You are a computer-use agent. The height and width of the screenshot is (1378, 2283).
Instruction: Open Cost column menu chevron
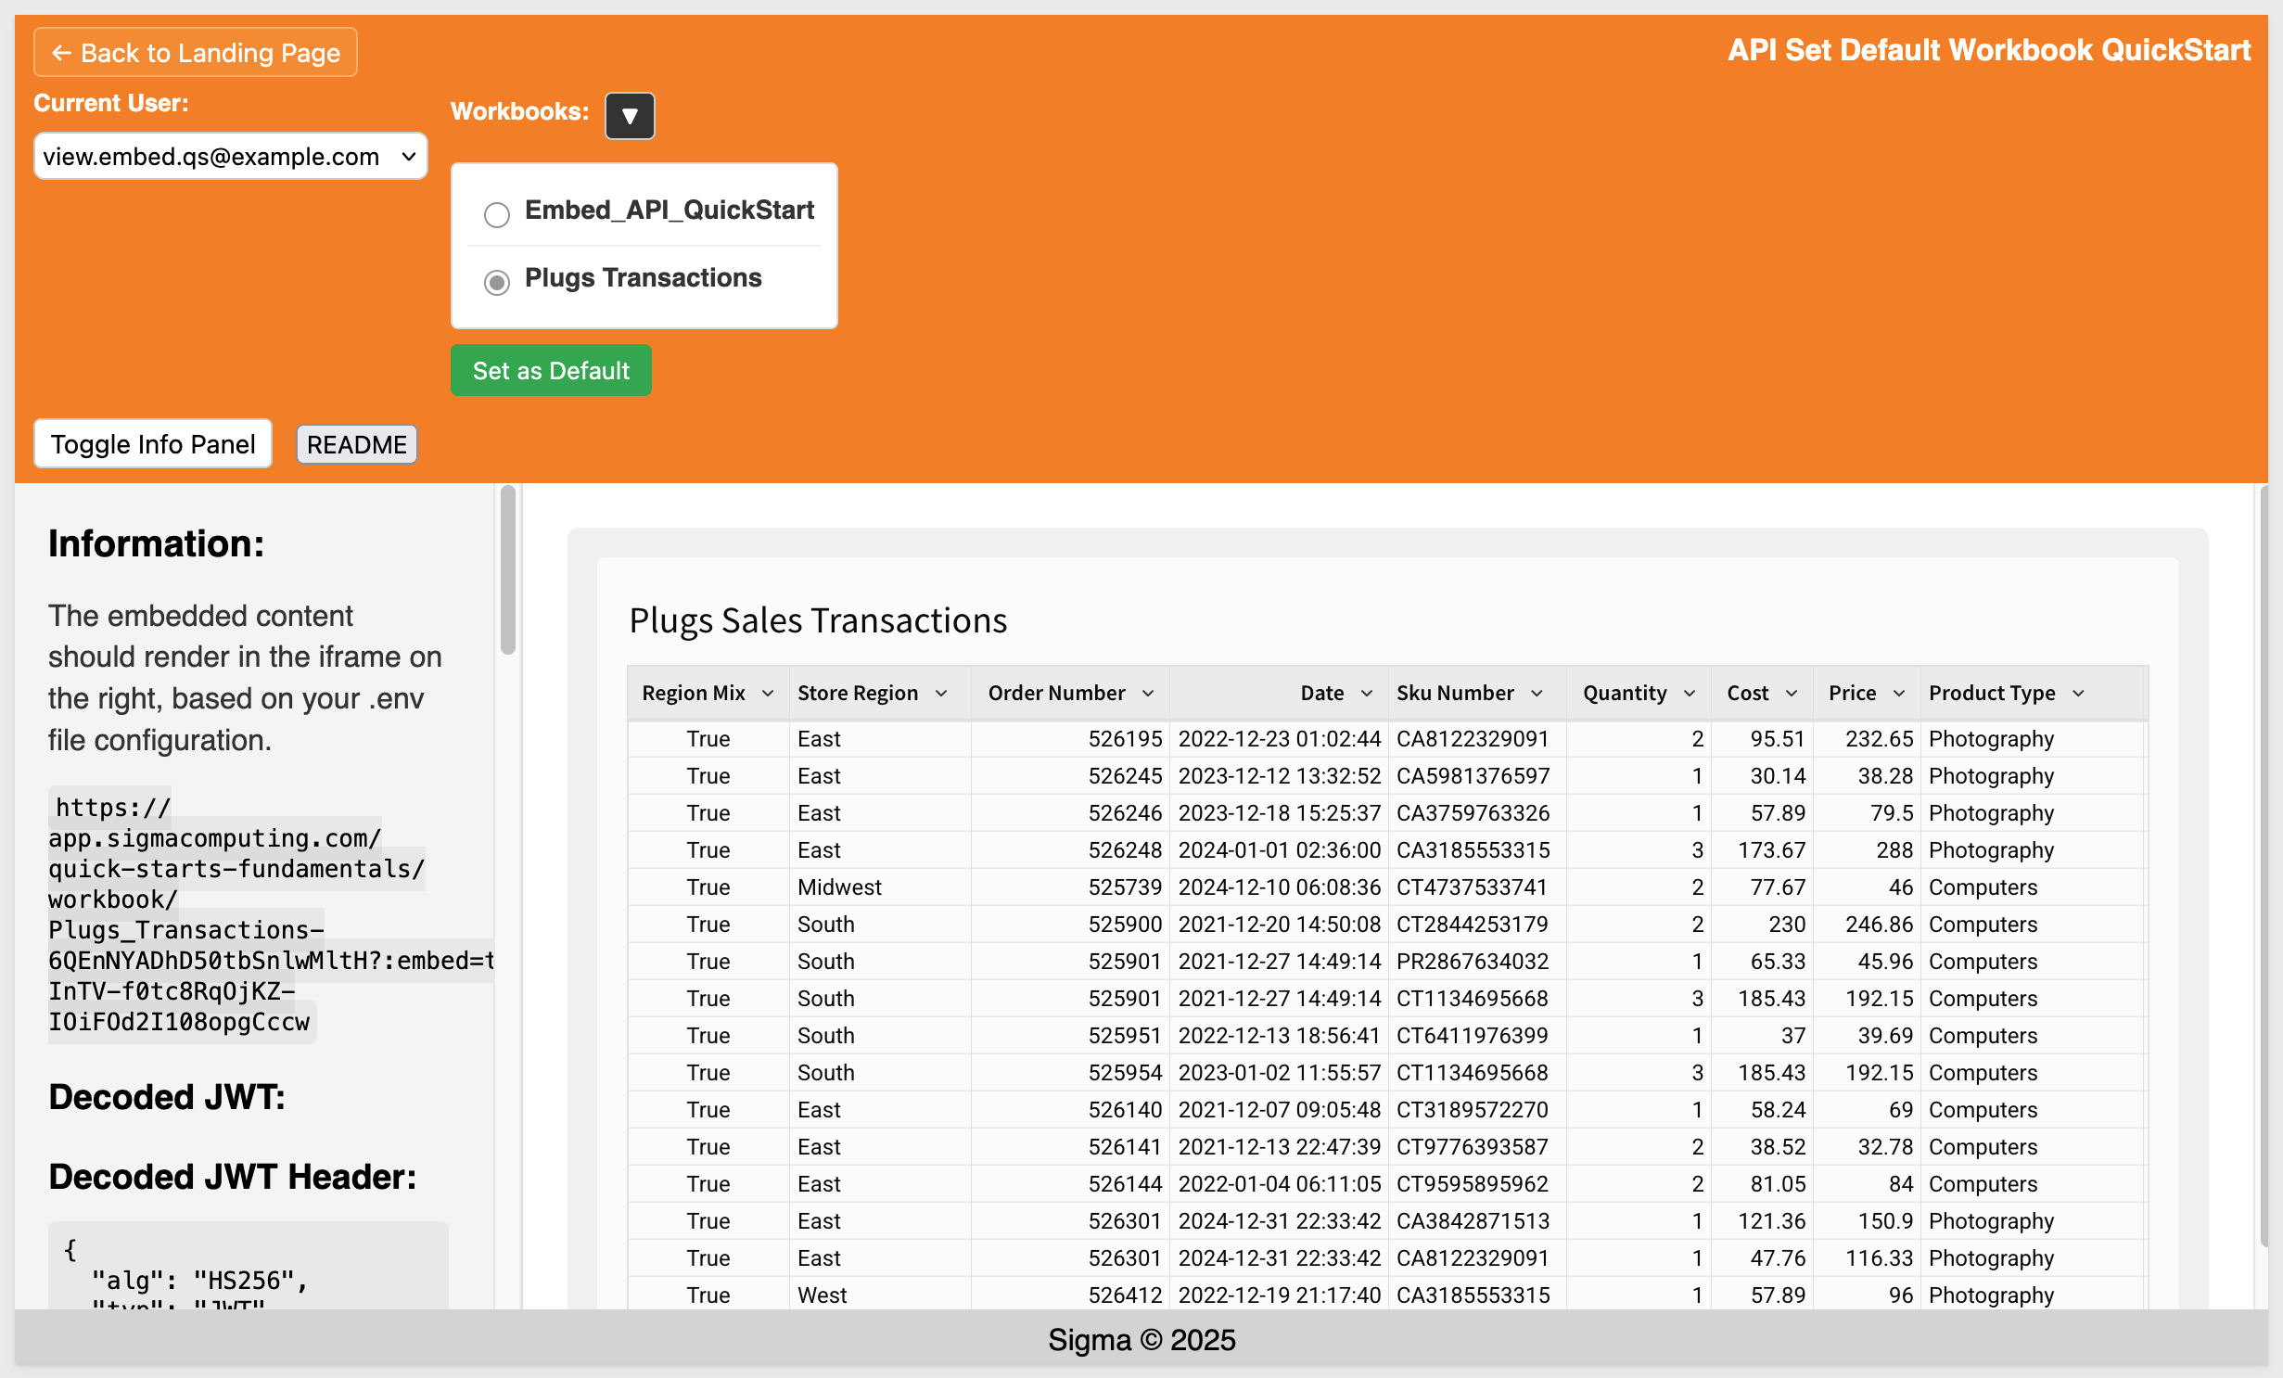tap(1792, 694)
